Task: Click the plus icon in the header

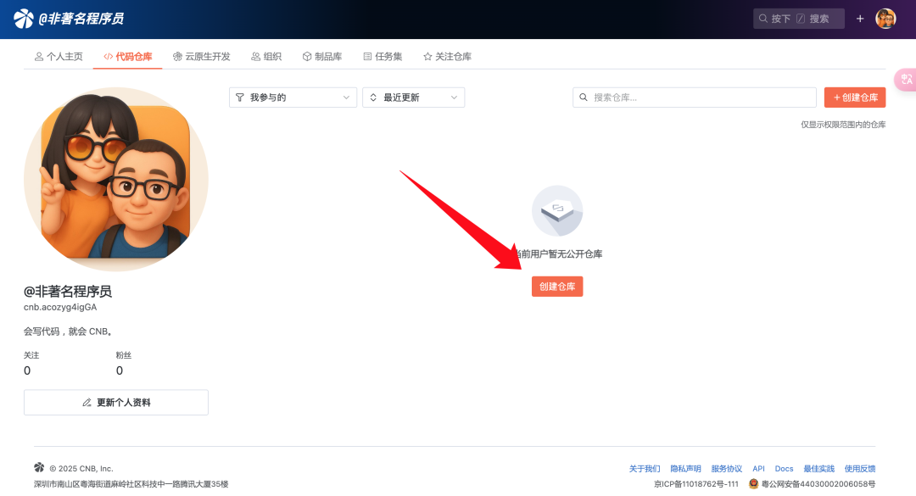Action: pyautogui.click(x=859, y=17)
